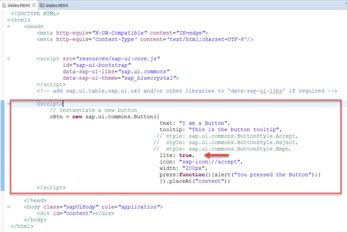Switch to the index.html tab without a close X
This screenshot has width=347, height=232.
coord(54,5)
